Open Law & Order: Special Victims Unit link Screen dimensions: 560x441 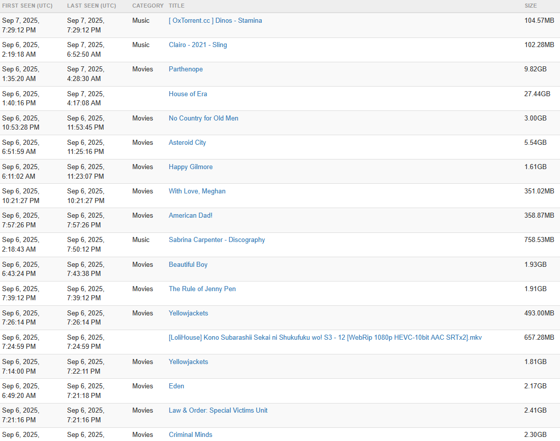[x=218, y=410]
